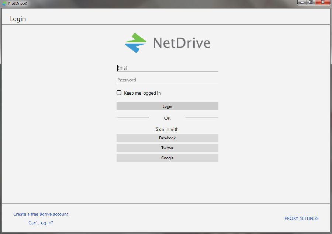Click the NetDrive3 icon in the title bar
Viewport: 332px width, 234px height.
(x=4, y=3)
